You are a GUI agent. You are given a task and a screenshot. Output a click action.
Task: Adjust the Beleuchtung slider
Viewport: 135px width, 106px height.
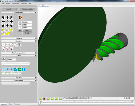click(x=15, y=83)
